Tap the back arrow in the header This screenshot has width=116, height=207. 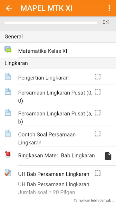9,8
